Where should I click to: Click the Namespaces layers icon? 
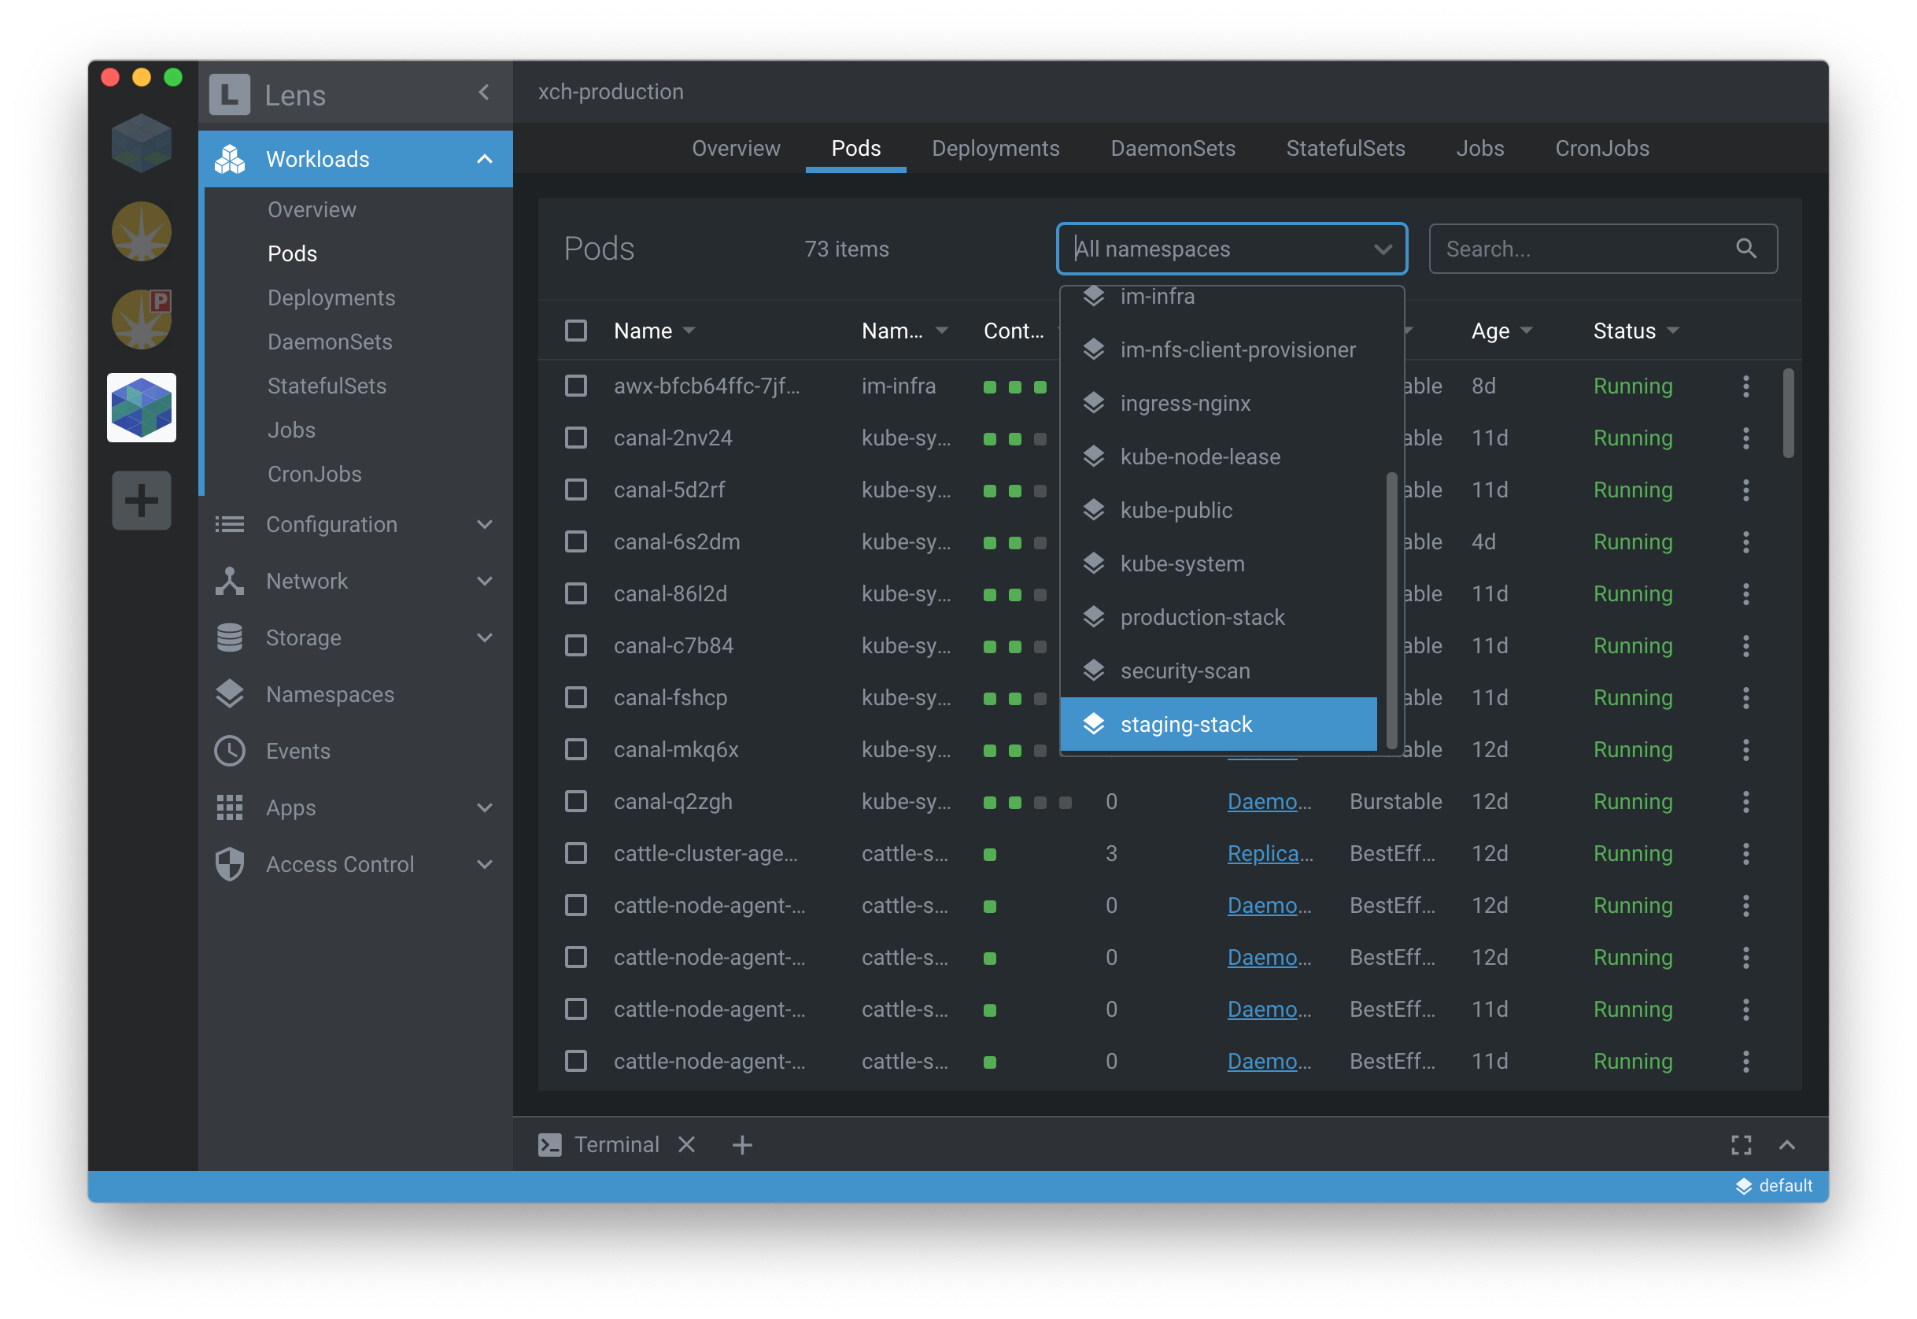click(230, 694)
